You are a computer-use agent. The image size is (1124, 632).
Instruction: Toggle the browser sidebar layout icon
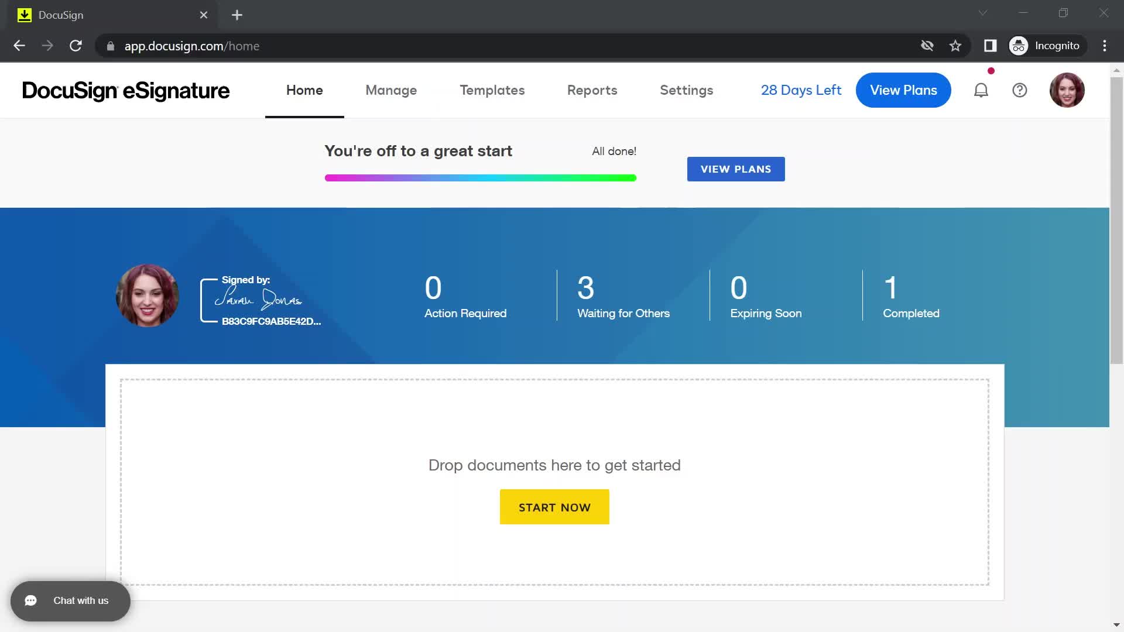coord(991,46)
